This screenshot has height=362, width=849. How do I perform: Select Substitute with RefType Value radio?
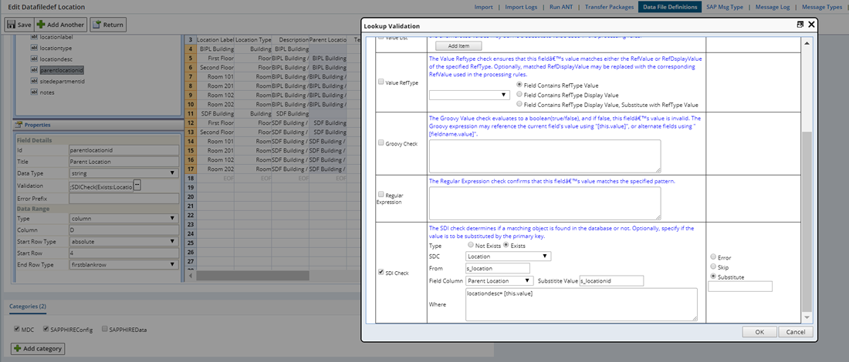click(519, 104)
